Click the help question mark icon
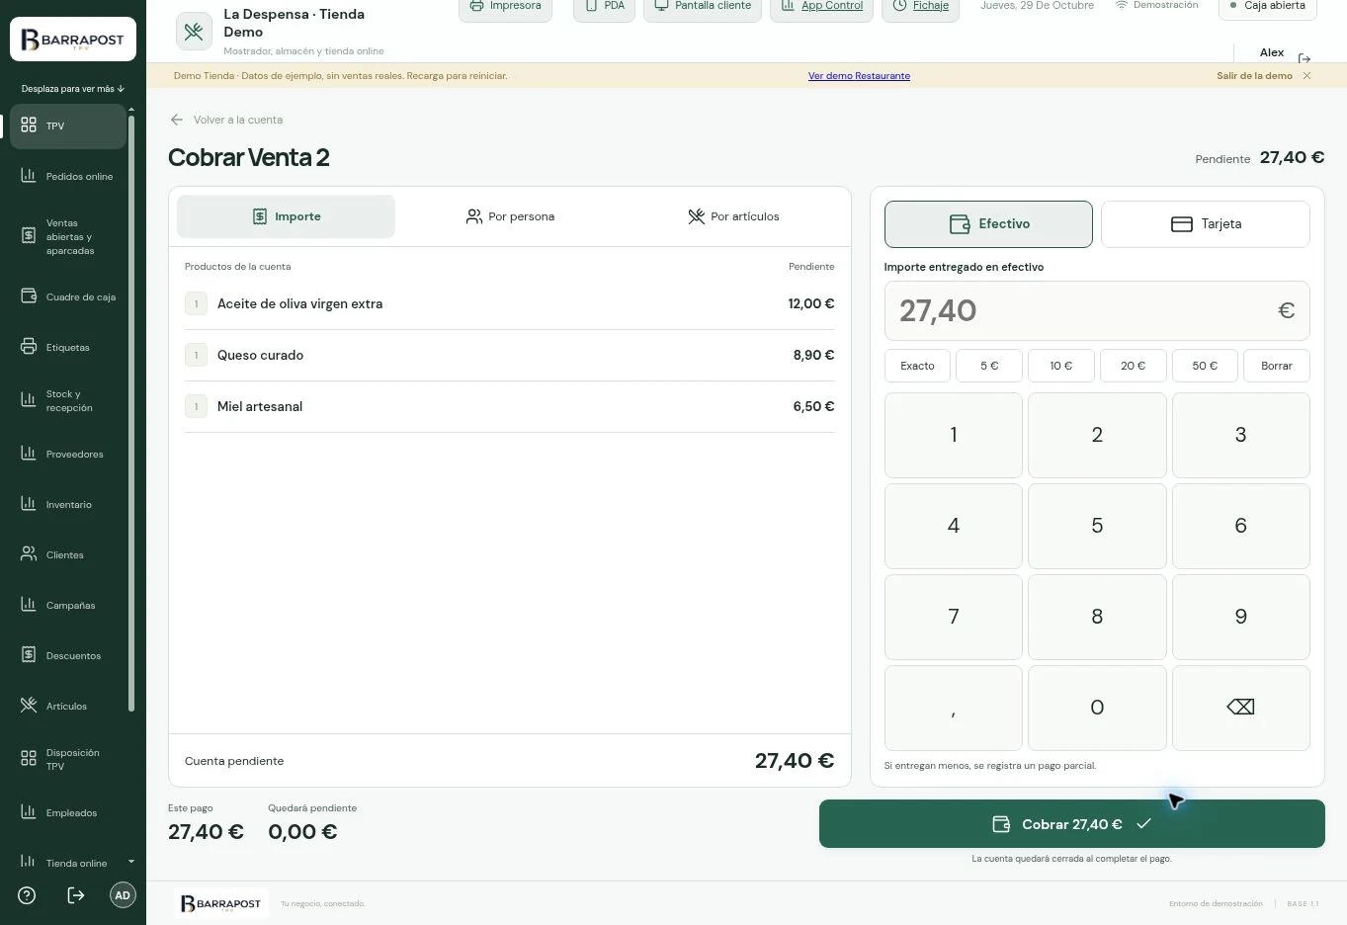The width and height of the screenshot is (1347, 925). (x=27, y=895)
